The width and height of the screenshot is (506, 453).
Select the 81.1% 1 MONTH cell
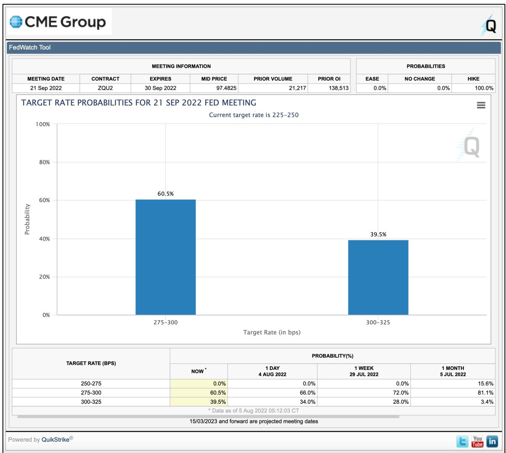coord(453,393)
